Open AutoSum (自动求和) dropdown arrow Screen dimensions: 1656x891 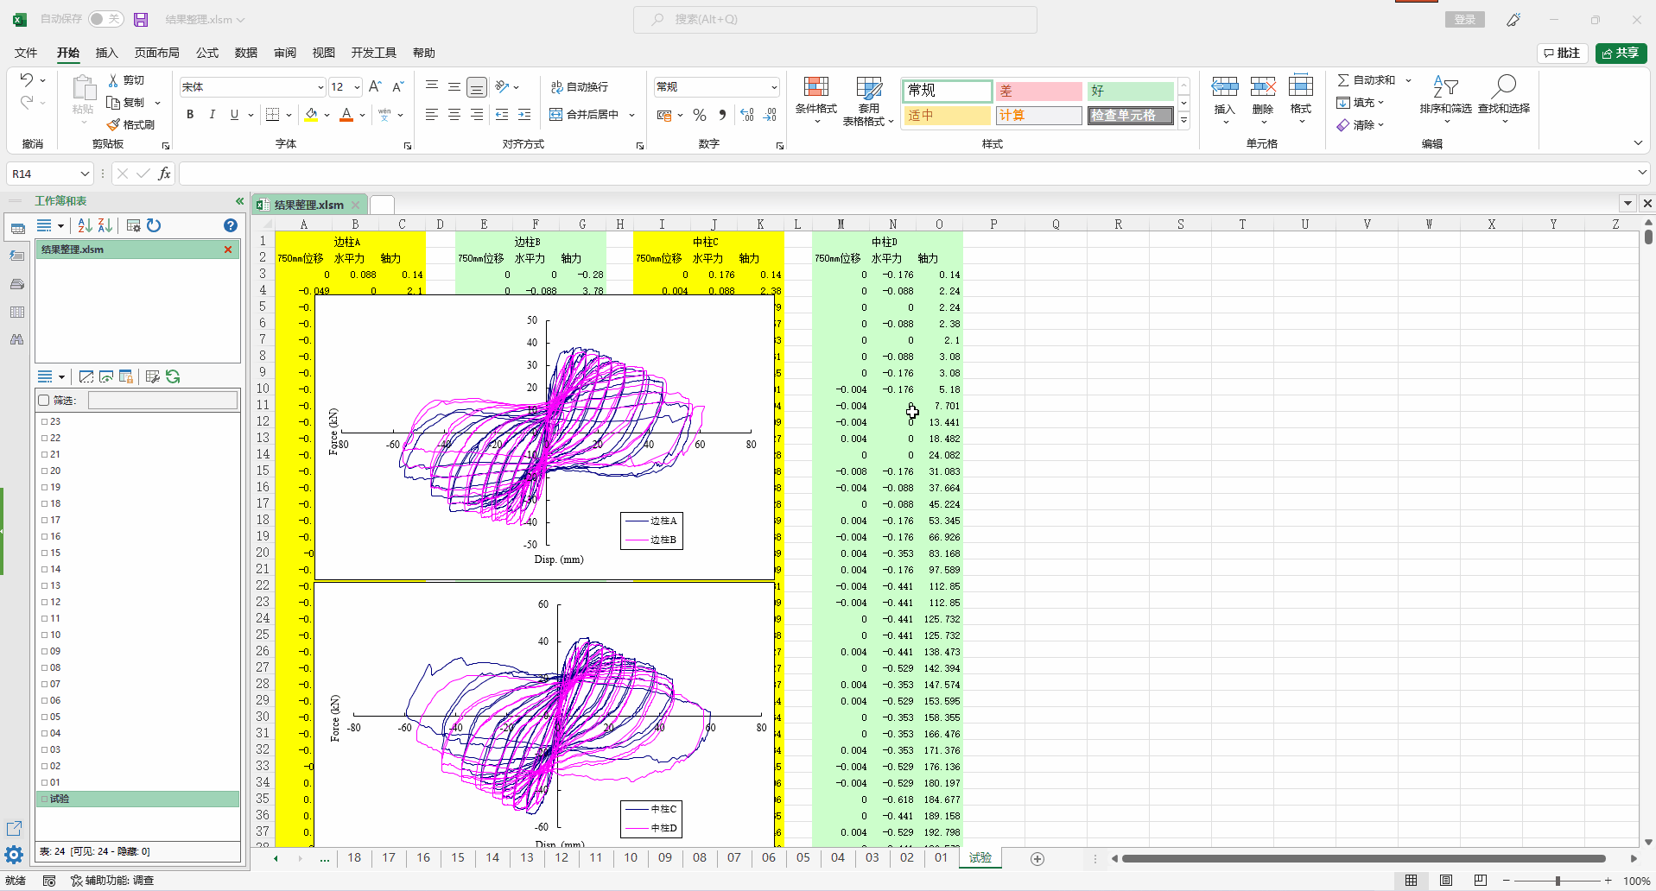[1409, 80]
